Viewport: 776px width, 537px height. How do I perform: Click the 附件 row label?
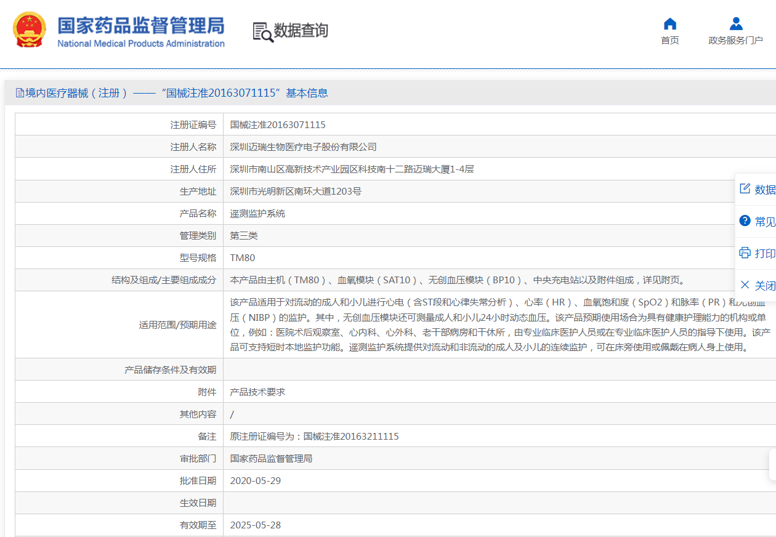pos(207,392)
